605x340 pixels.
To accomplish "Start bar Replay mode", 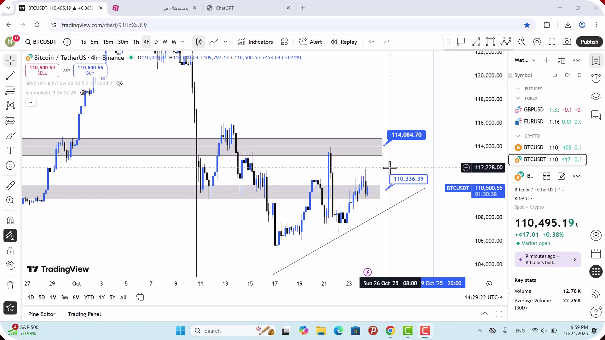I will click(x=344, y=42).
